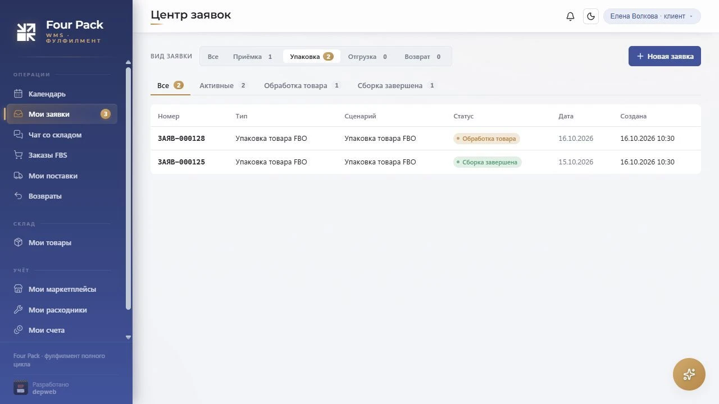Click the Мои поставки truck icon
The image size is (719, 404).
pyautogui.click(x=19, y=176)
